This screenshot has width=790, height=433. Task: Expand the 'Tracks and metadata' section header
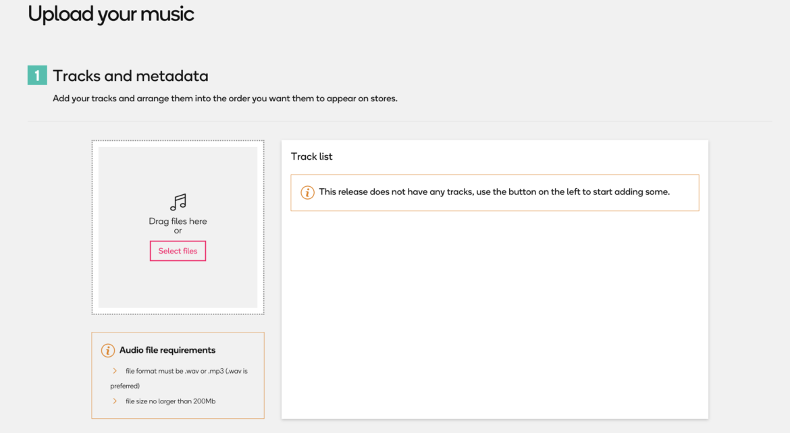pos(131,76)
